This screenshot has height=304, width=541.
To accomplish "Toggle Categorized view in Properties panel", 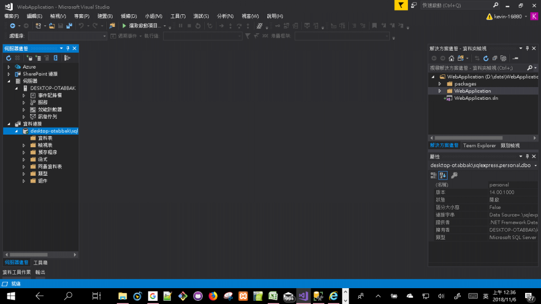I will (x=434, y=175).
